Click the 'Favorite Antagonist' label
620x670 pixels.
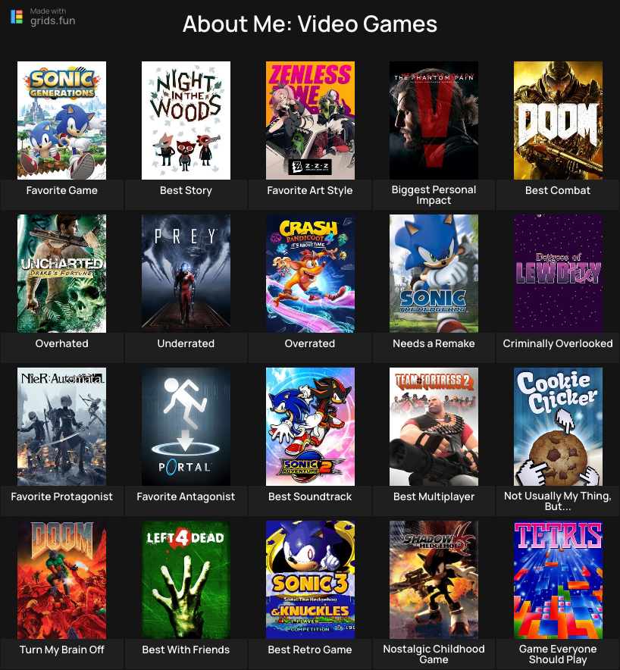tap(186, 496)
